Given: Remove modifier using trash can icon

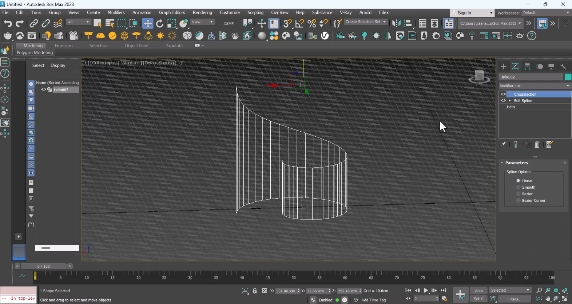Looking at the screenshot, I should pyautogui.click(x=537, y=145).
